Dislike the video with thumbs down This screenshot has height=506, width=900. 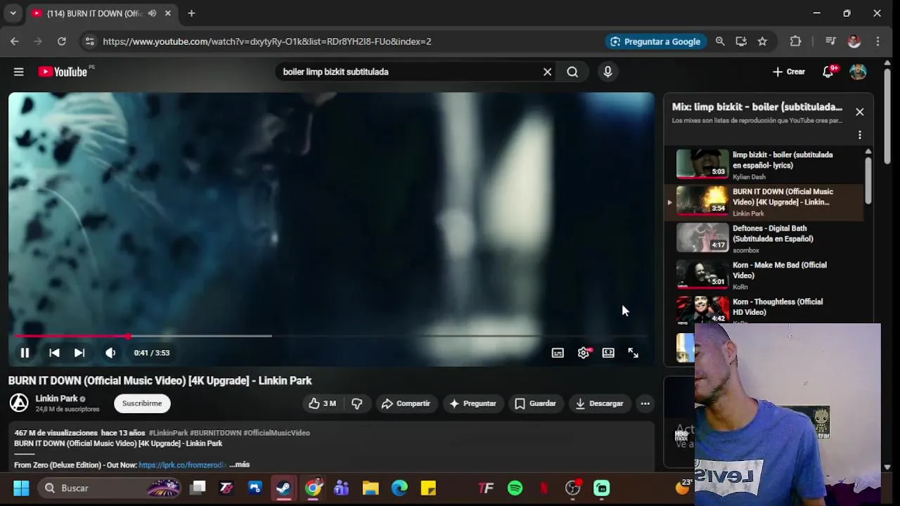tap(357, 403)
